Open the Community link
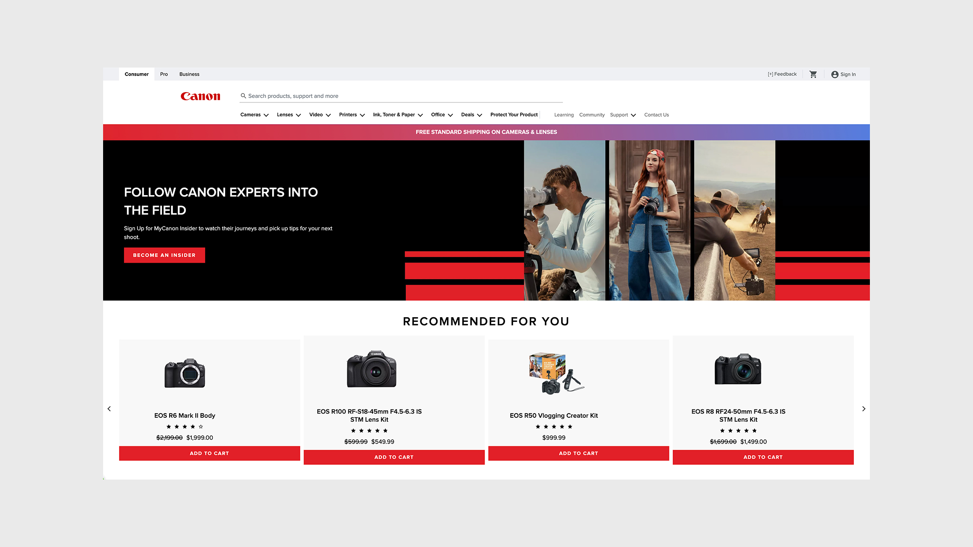 tap(591, 115)
